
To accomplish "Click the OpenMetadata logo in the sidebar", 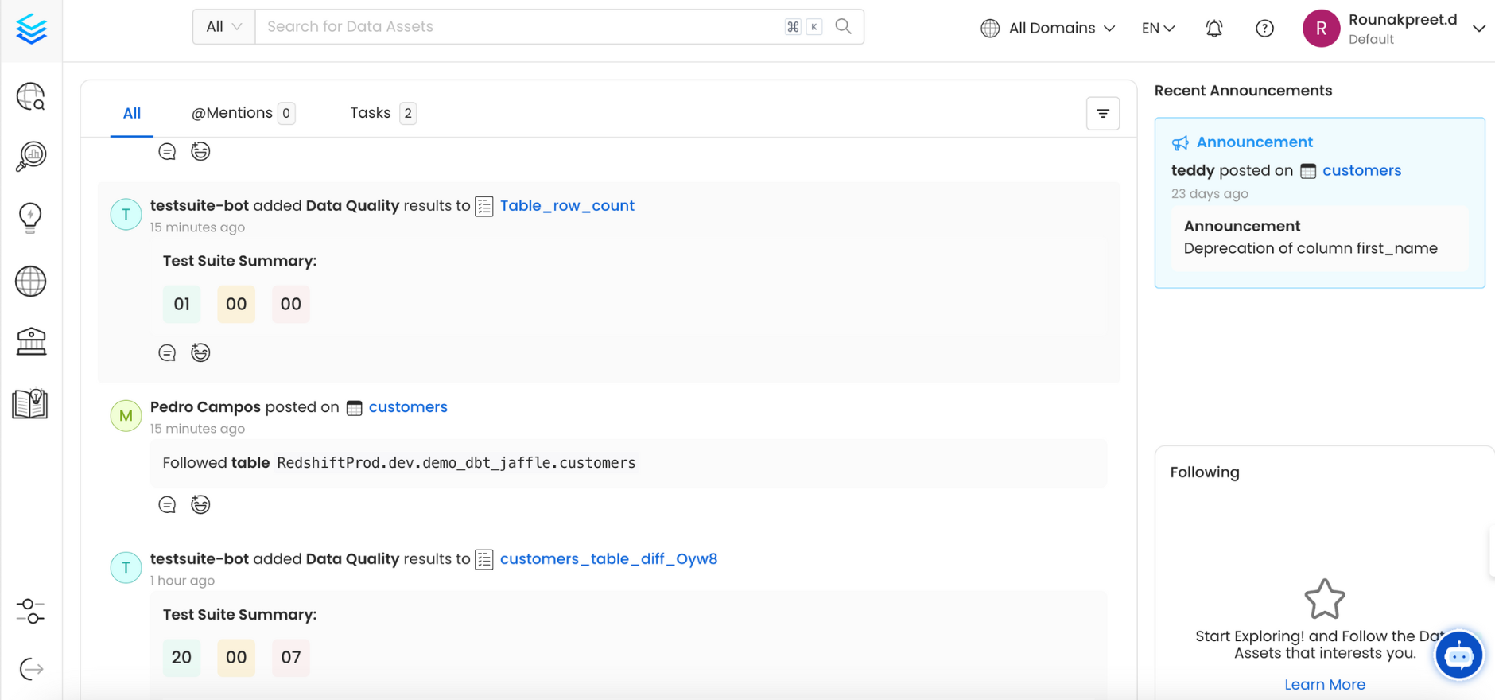I will (31, 29).
